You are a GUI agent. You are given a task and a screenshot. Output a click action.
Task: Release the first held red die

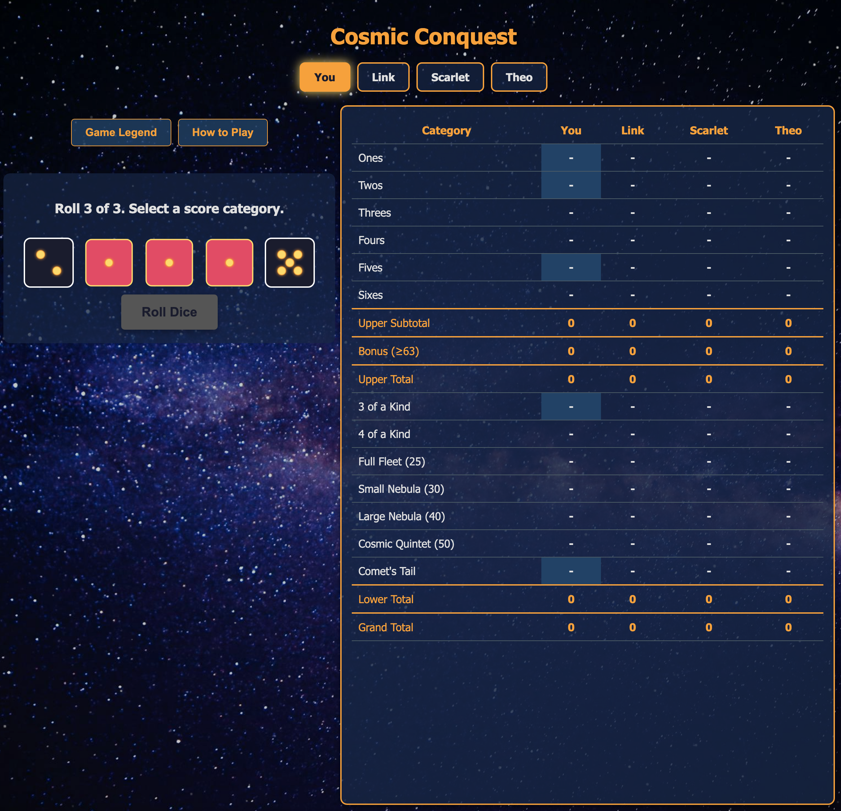(109, 262)
